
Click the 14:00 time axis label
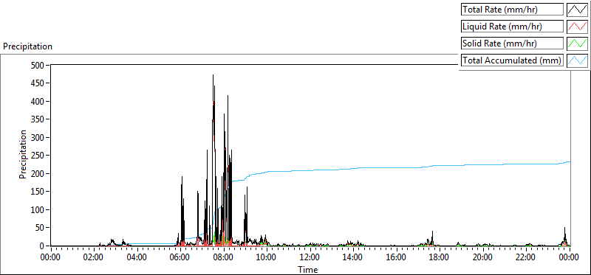coord(353,257)
